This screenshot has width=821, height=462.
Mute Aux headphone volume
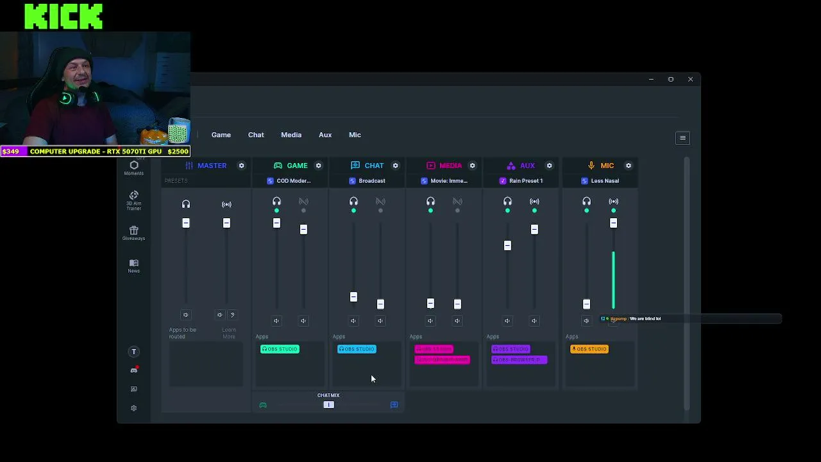(x=507, y=321)
